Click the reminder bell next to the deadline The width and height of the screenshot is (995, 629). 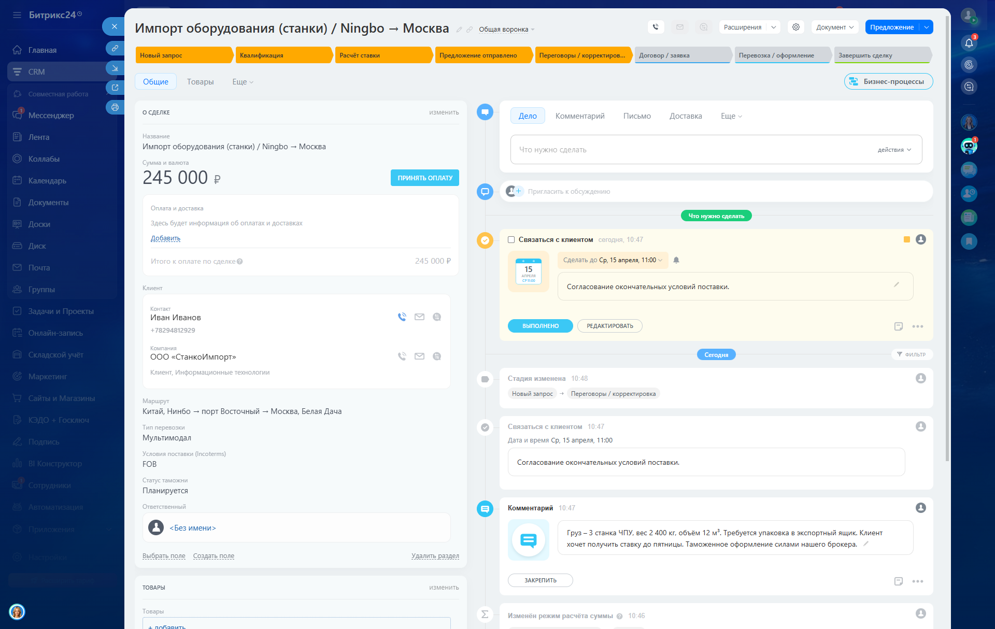676,260
